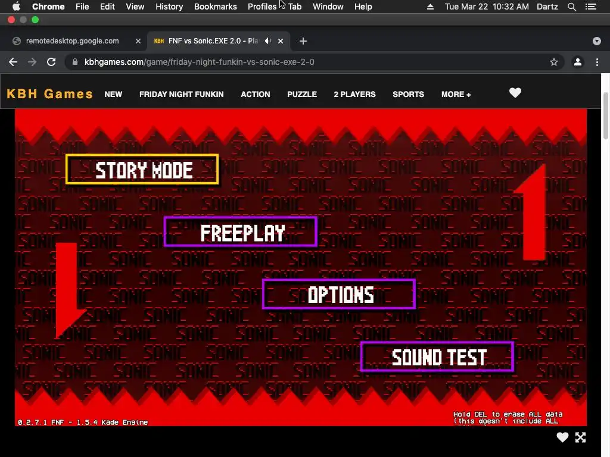This screenshot has width=610, height=457.
Task: Go back to previous page
Action: click(13, 62)
